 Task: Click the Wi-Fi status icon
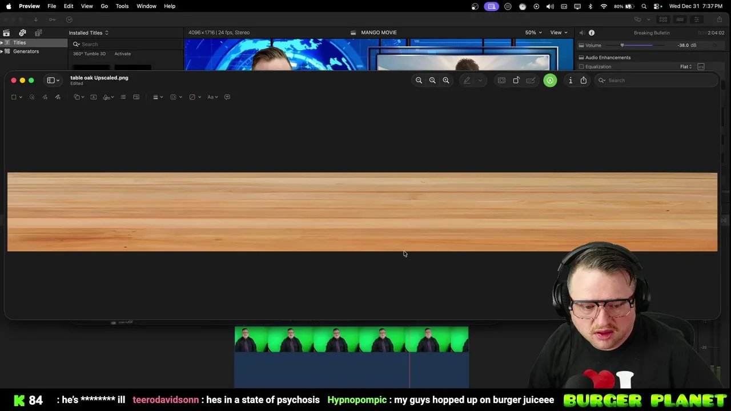coord(604,6)
